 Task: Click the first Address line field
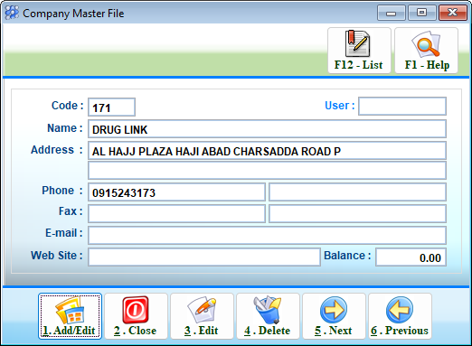[267, 150]
